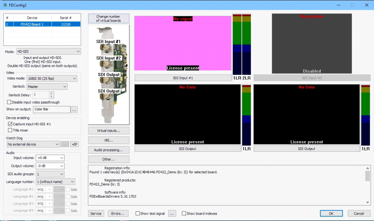This screenshot has width=374, height=221.
Task: Click the left SDI Output label button
Action: [x=187, y=149]
